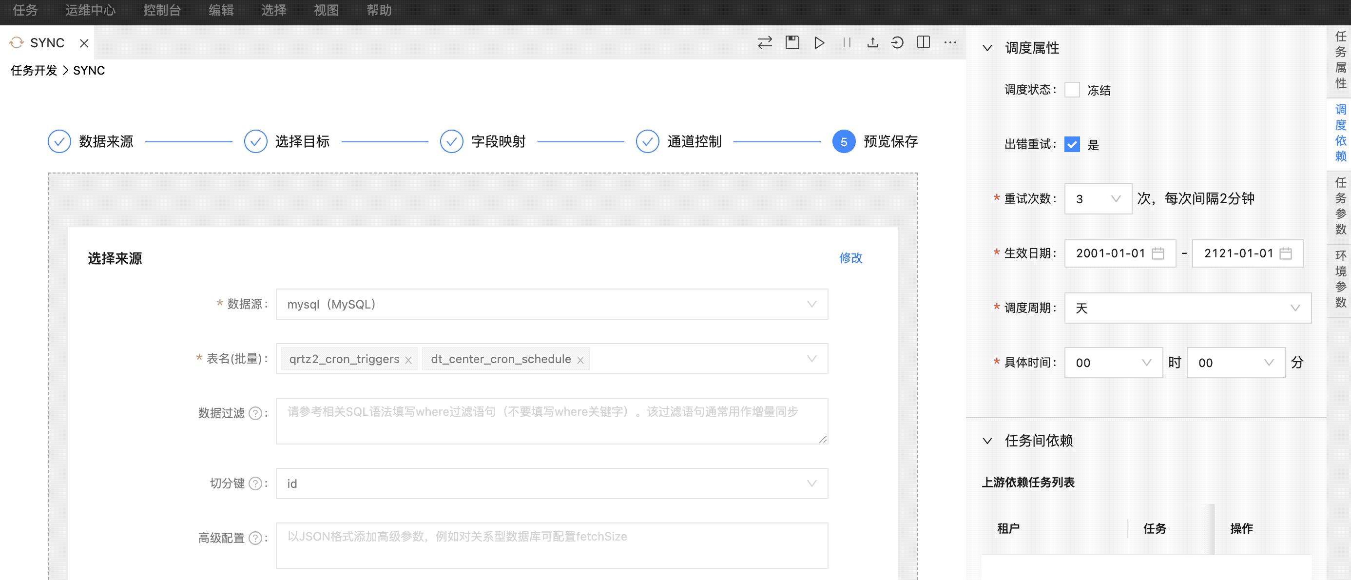Click the 修改 link in 选择来源
The width and height of the screenshot is (1351, 580).
click(x=850, y=258)
